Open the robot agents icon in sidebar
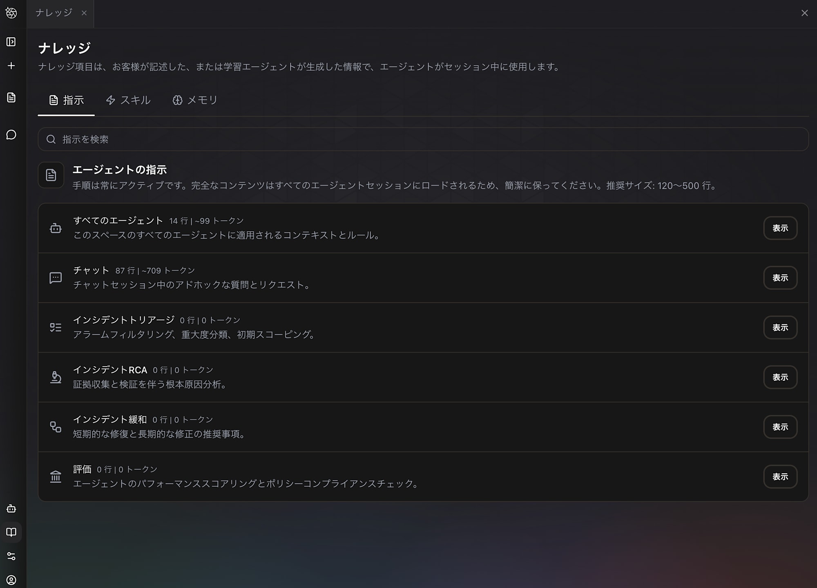The image size is (817, 588). (11, 509)
